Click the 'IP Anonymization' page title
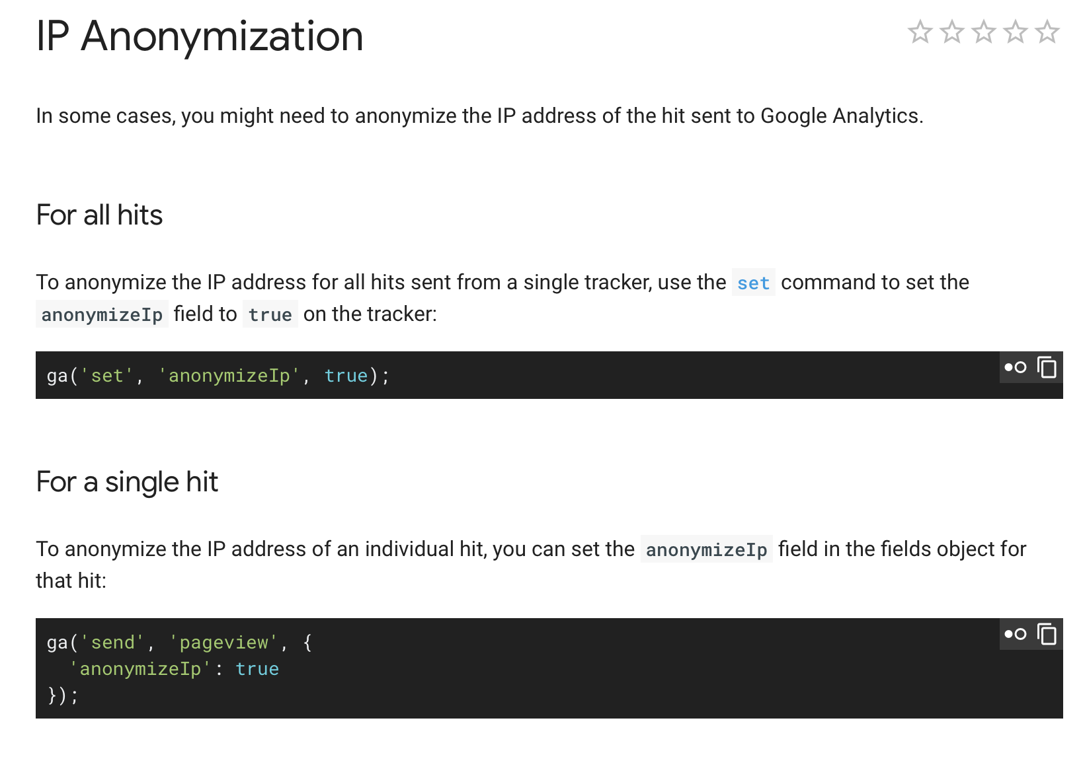The width and height of the screenshot is (1083, 774). click(x=200, y=36)
